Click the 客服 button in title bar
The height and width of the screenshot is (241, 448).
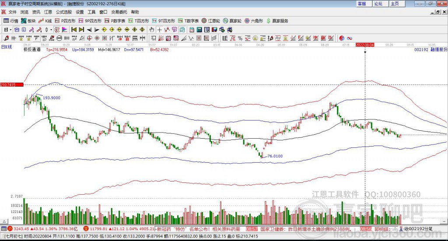click(x=364, y=3)
